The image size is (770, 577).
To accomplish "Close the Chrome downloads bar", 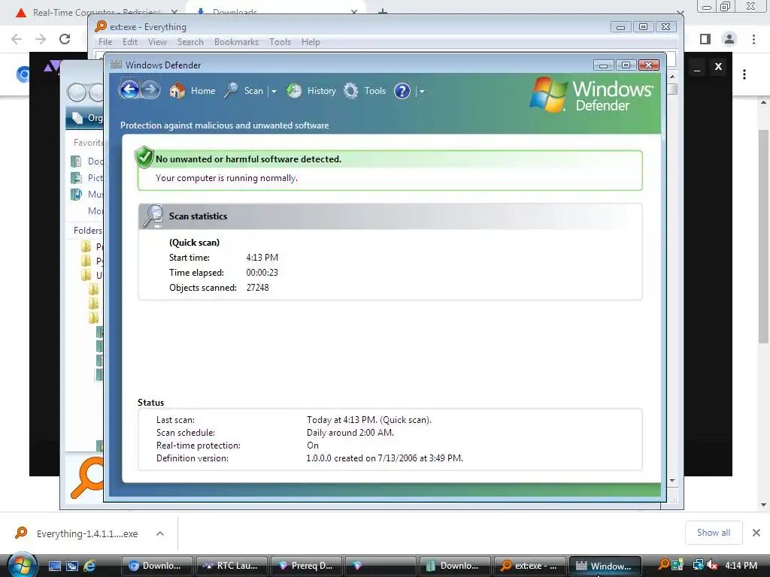I will point(756,533).
